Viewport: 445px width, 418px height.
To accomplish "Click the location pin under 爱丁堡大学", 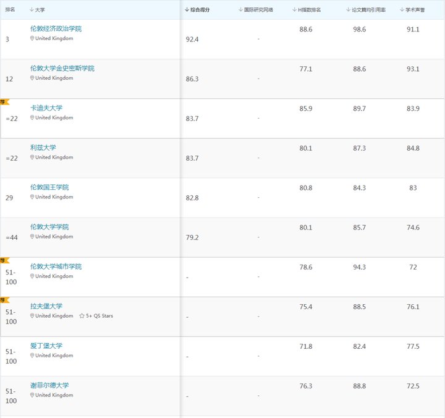I will (x=32, y=356).
